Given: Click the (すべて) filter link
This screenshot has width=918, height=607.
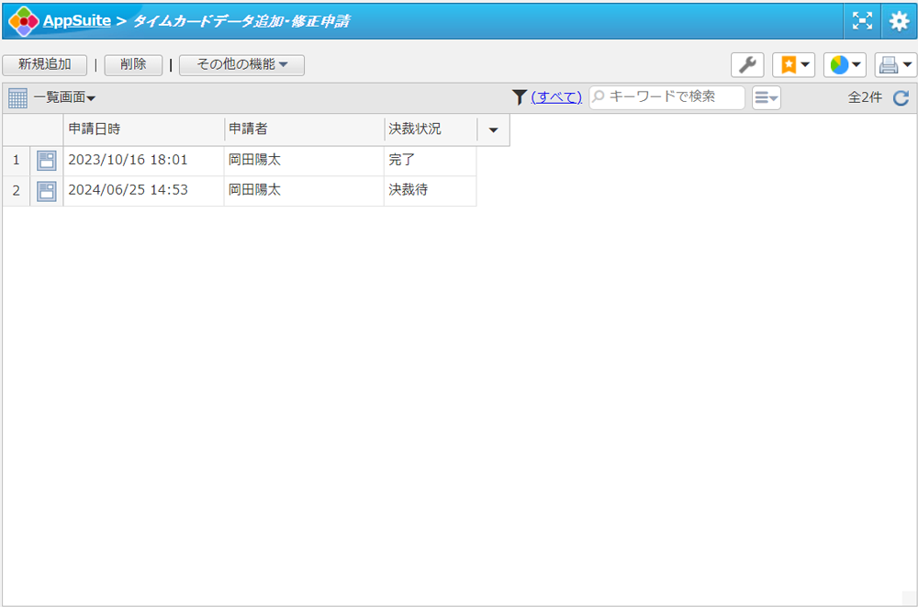Looking at the screenshot, I should click(x=556, y=97).
